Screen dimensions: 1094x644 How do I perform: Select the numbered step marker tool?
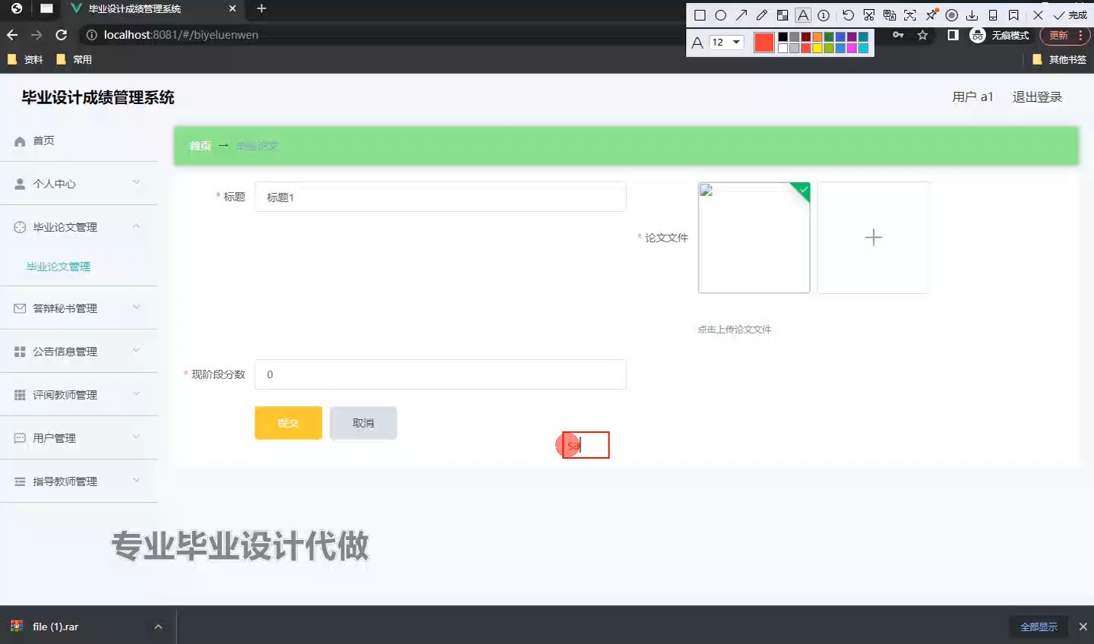pyautogui.click(x=824, y=15)
